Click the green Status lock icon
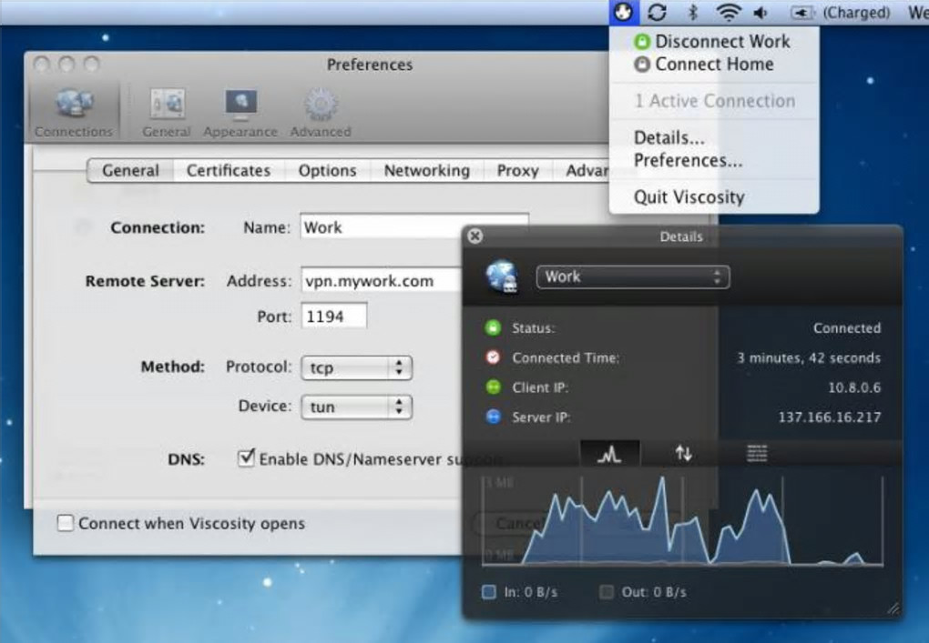Screen dimensions: 929x643 (493, 327)
